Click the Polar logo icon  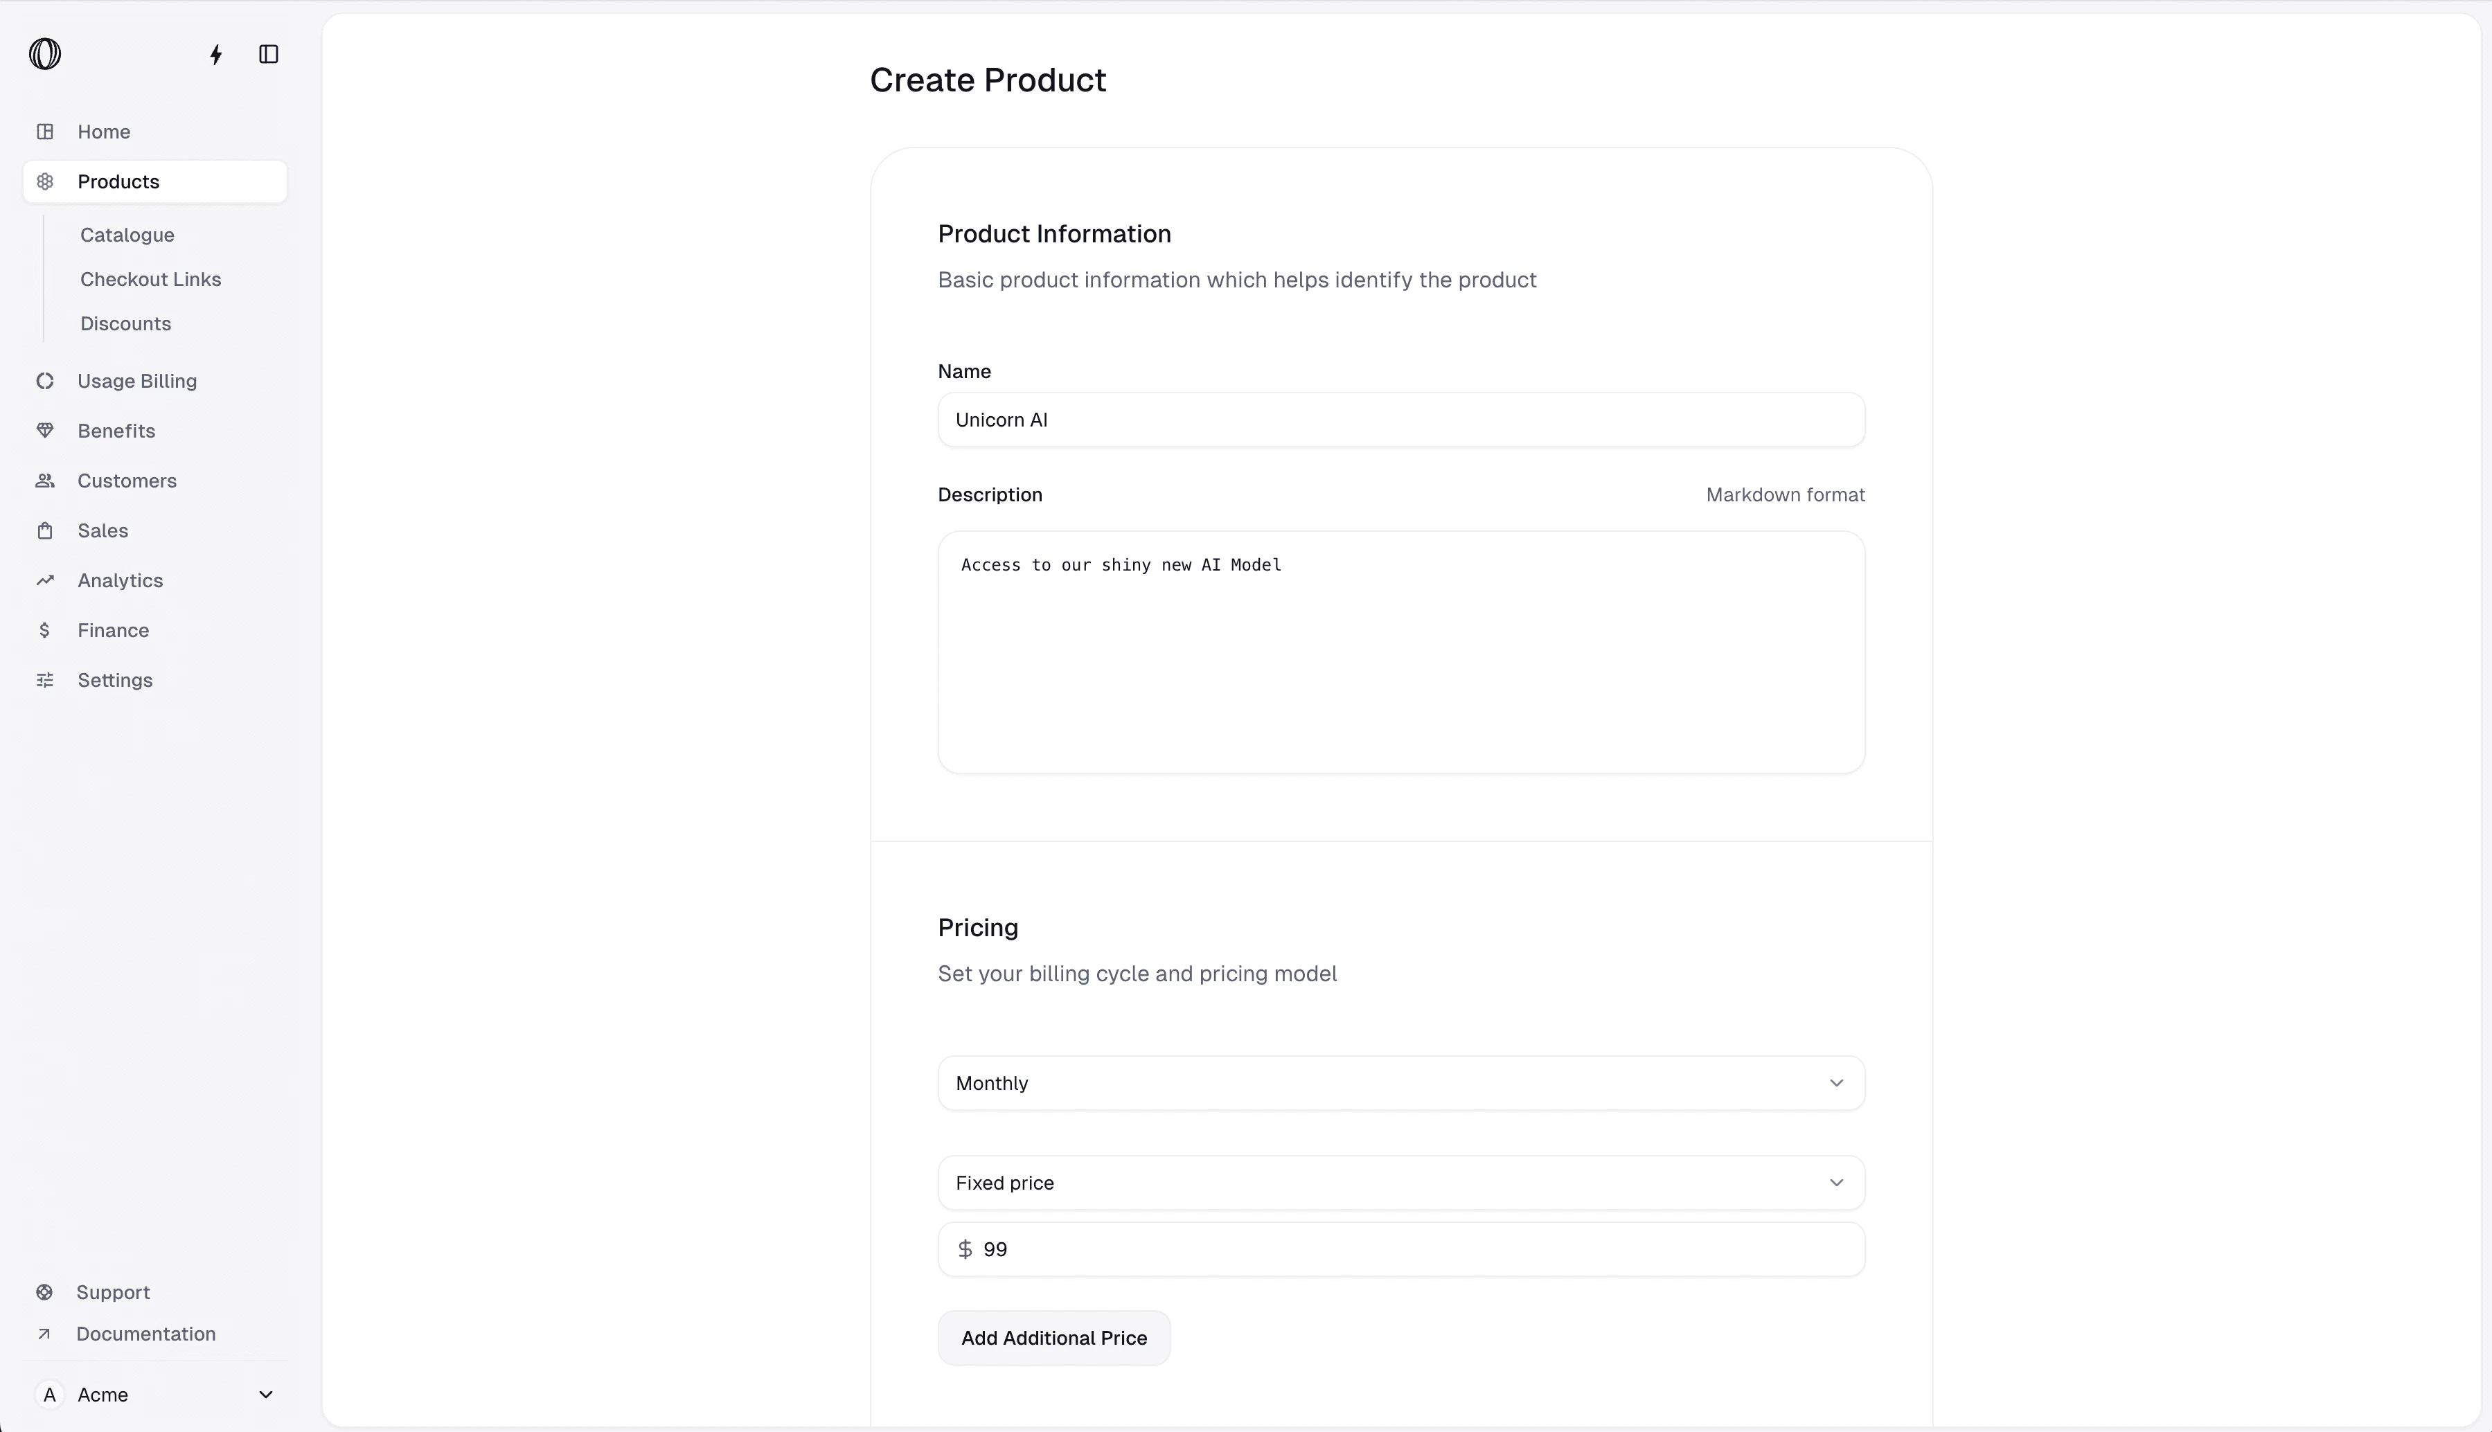pos(45,54)
